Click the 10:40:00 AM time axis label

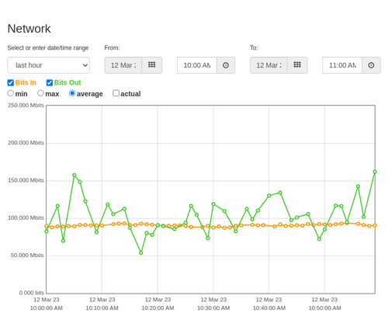(x=269, y=308)
